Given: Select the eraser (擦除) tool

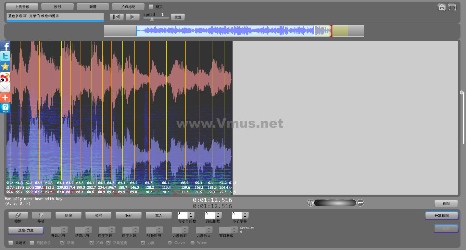Looking at the screenshot, I should (x=18, y=215).
